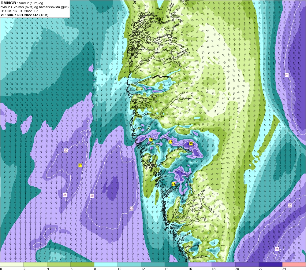Pick the dark purple 20–22 legend swatch
Screen dimensions: 306x271
tap(247, 264)
